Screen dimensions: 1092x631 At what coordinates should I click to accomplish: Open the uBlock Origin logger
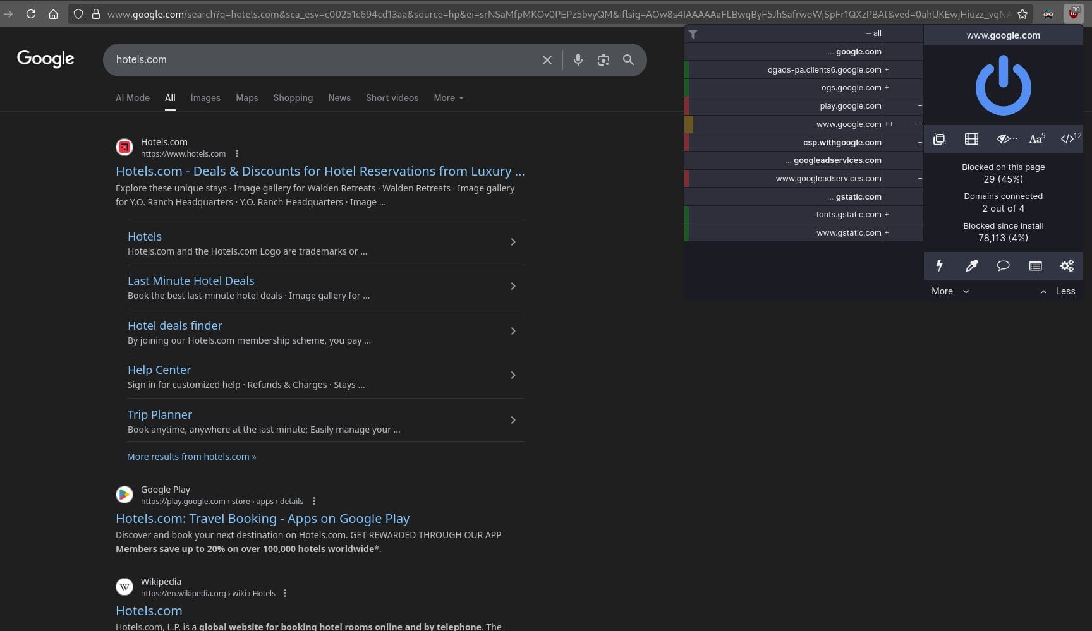point(1035,266)
